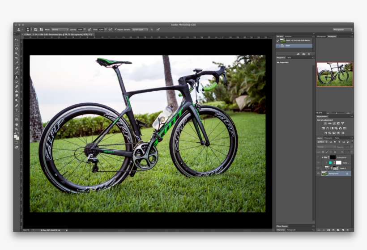Screen dimensions: 367x250
Task: Adjust the Navigator zoom slider
Action: (x=337, y=113)
